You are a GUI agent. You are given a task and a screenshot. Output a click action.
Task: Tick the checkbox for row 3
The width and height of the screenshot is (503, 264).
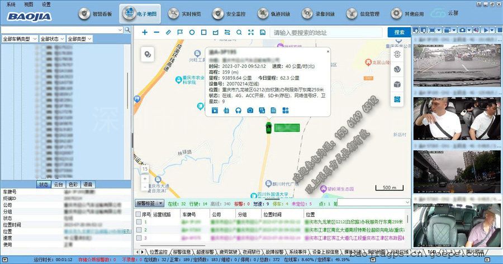(139, 238)
